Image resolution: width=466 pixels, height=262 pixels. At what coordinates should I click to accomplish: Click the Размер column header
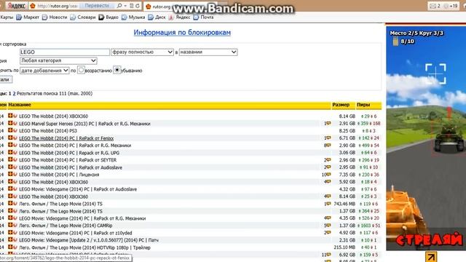click(341, 105)
